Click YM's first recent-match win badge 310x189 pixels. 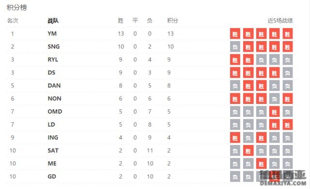click(235, 34)
